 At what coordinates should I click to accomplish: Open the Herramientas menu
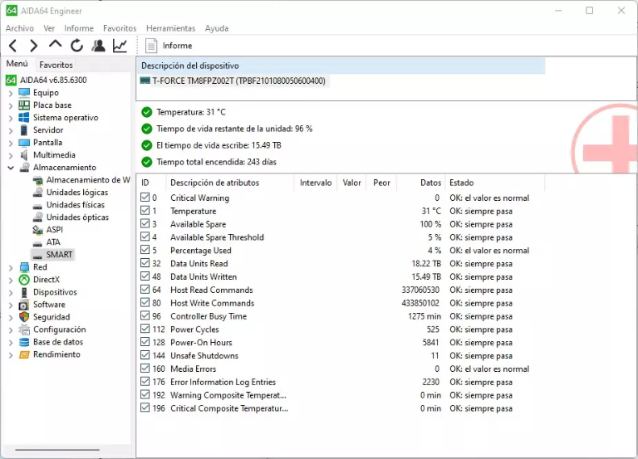pos(170,28)
